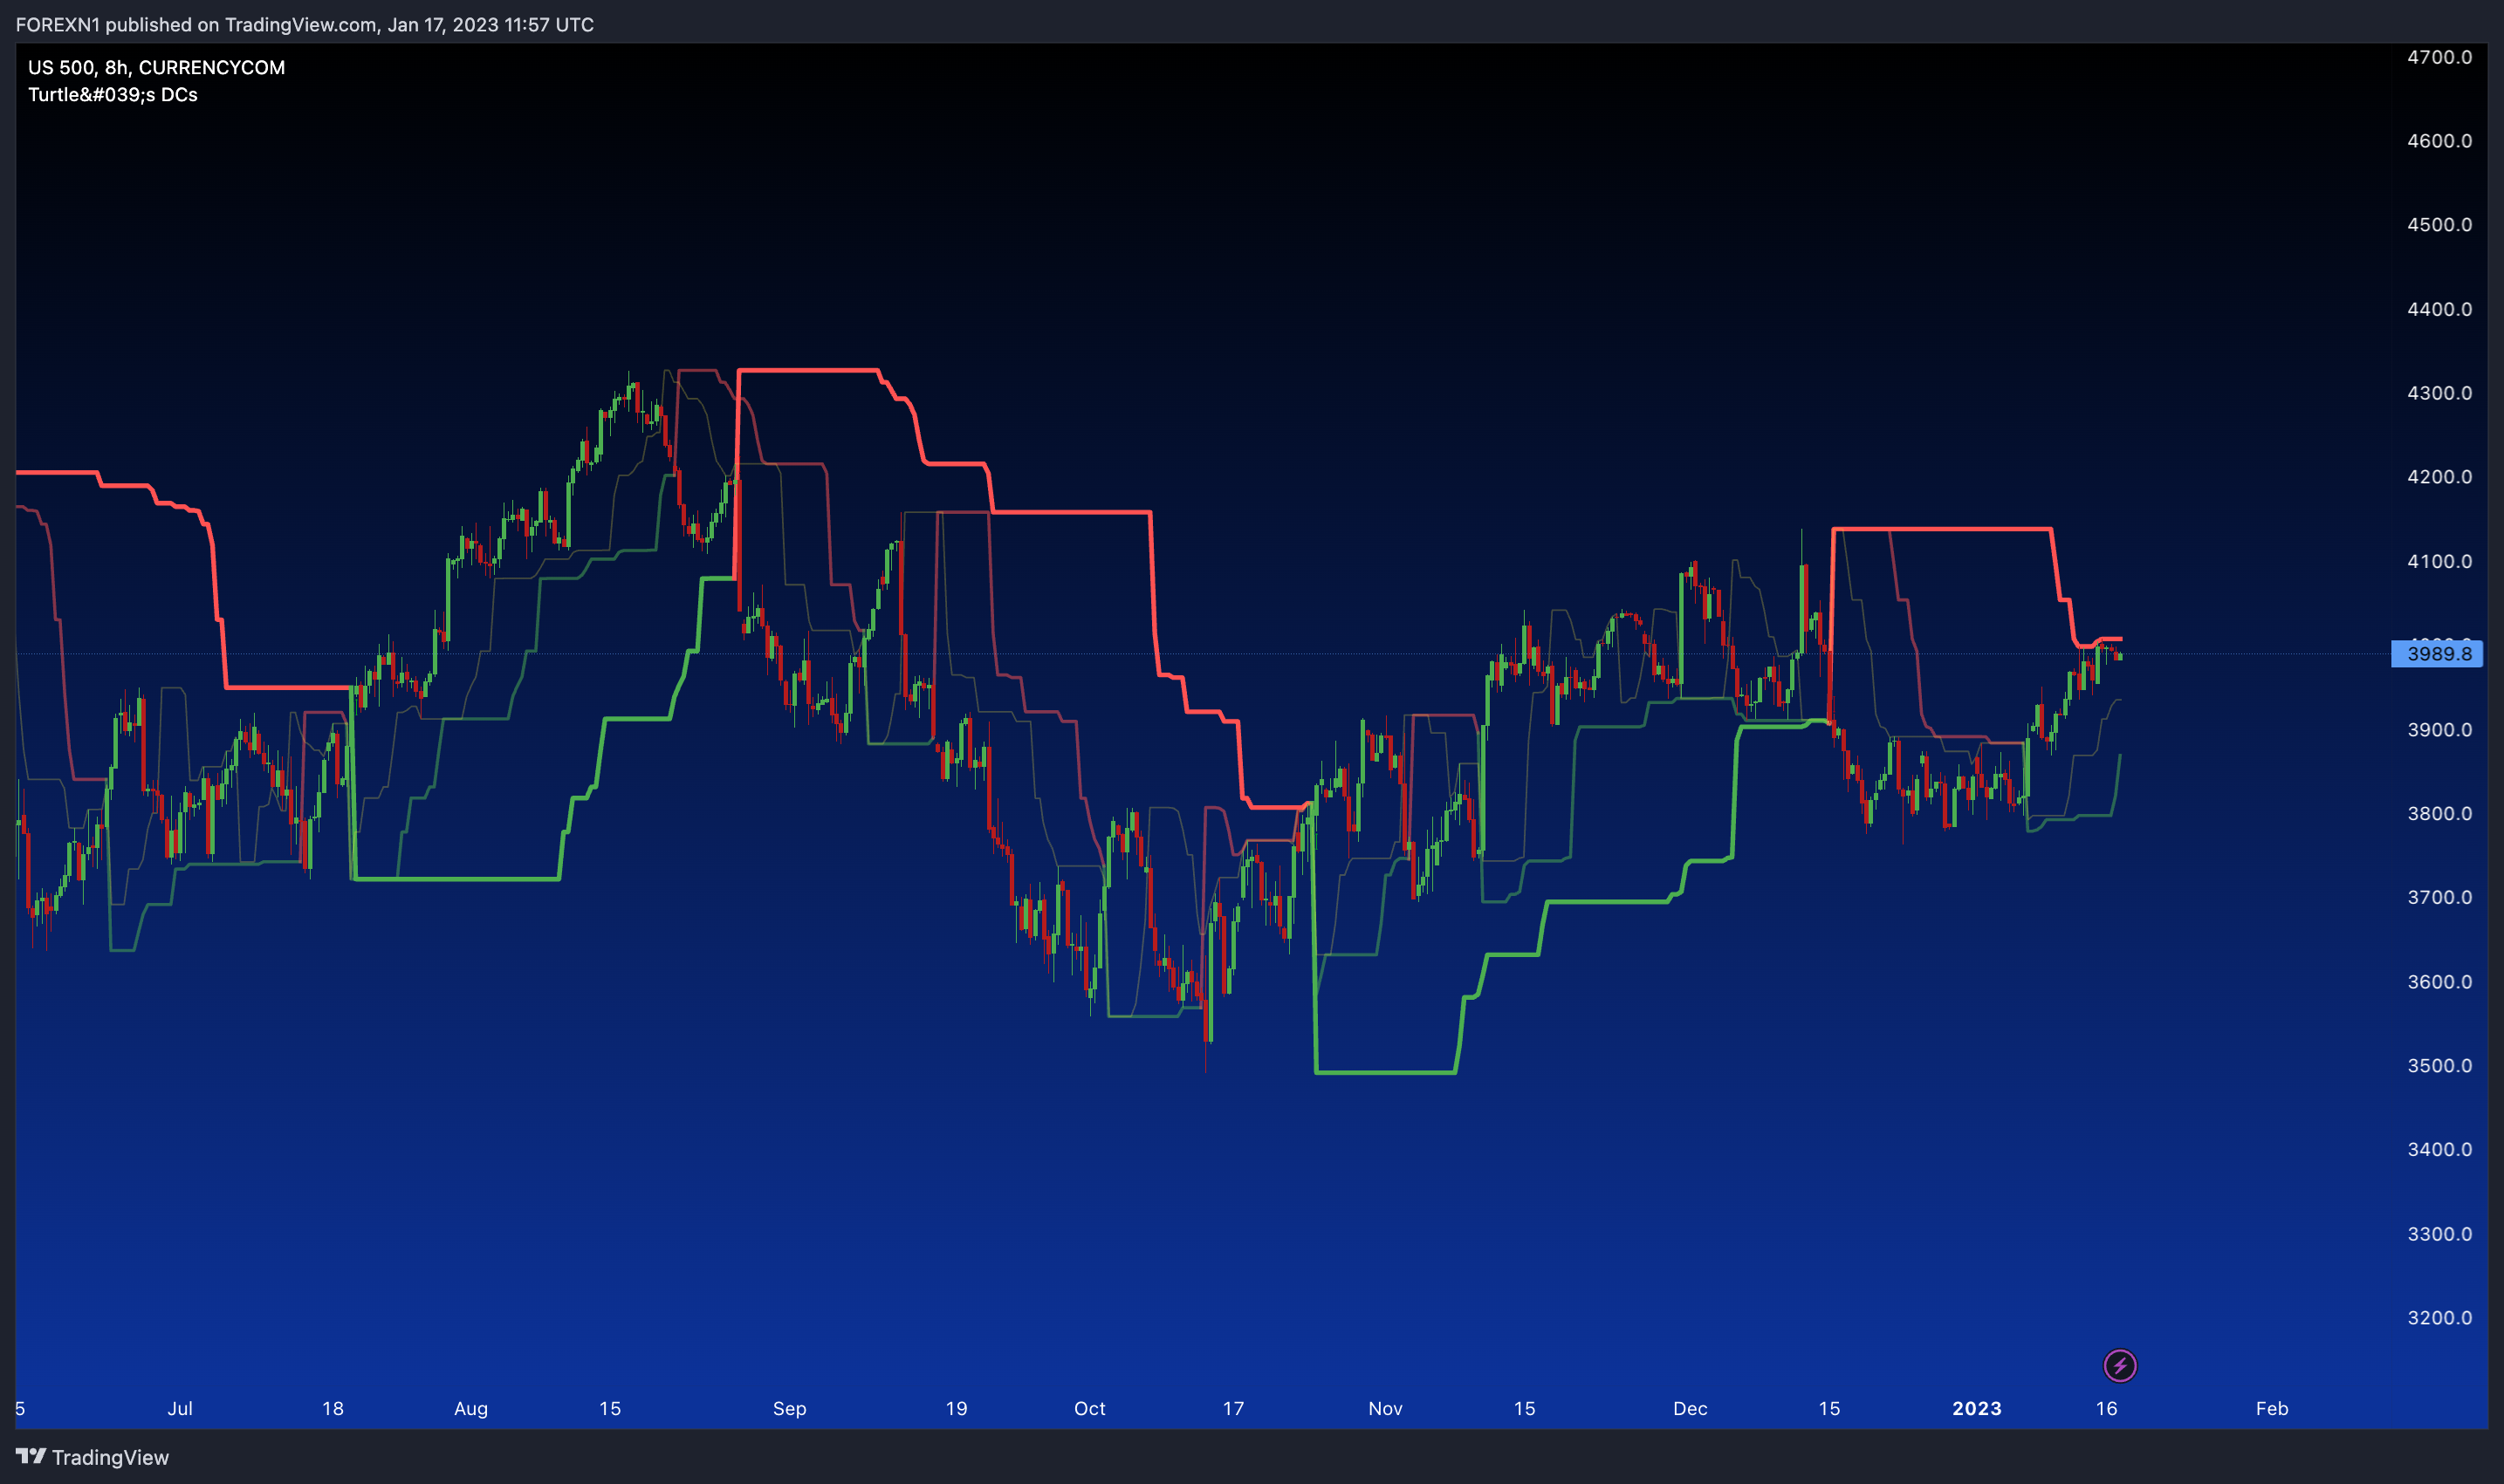Click the Turtle's DCs indicator label
2504x1484 pixels.
[x=113, y=95]
